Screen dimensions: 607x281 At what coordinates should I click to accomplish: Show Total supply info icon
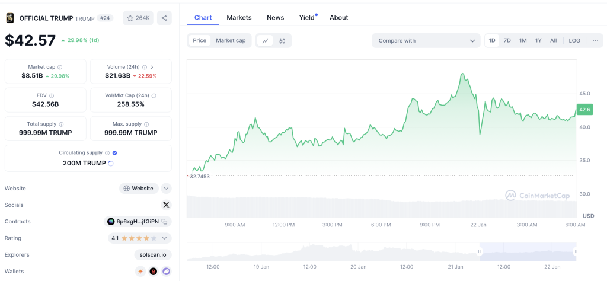(61, 124)
